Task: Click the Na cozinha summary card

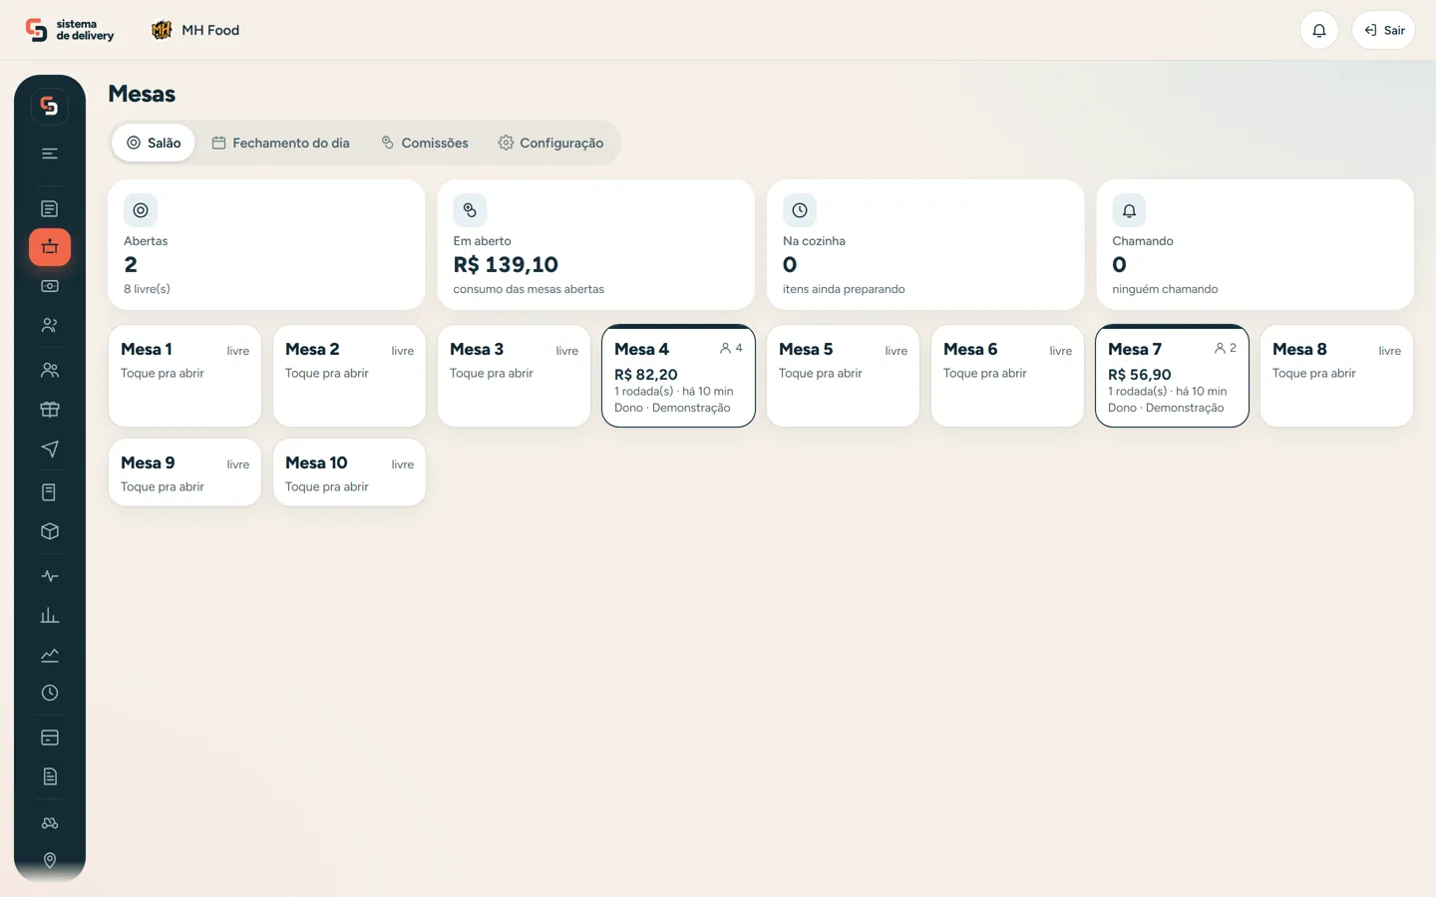Action: (x=925, y=244)
